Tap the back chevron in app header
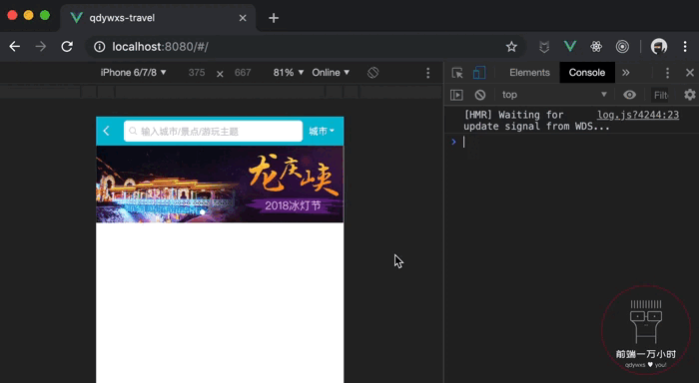The height and width of the screenshot is (383, 699). (x=106, y=131)
